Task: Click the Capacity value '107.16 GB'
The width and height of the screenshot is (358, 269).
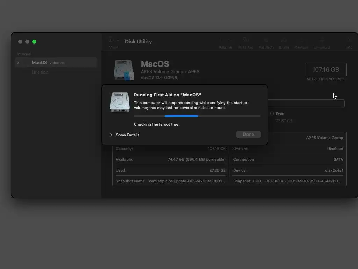Action: click(x=217, y=149)
